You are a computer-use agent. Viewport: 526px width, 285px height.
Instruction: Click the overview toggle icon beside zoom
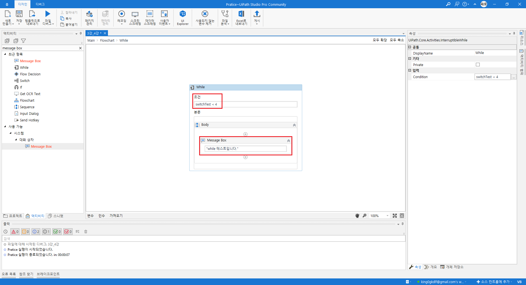click(402, 216)
